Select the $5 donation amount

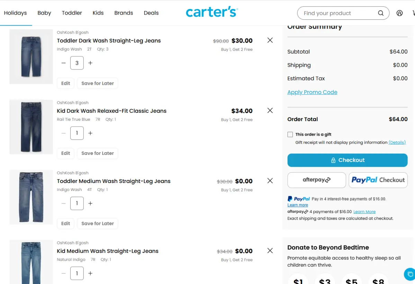(x=351, y=281)
